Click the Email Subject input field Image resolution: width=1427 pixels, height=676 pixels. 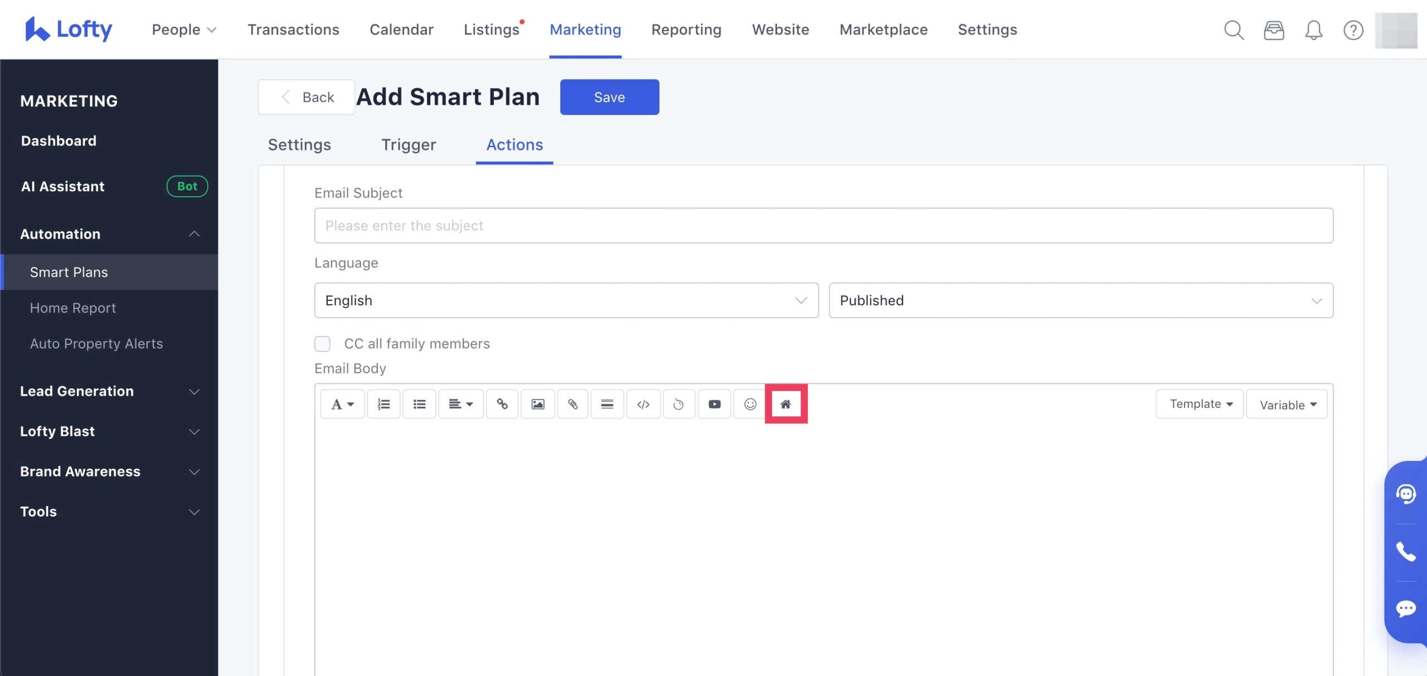(823, 226)
